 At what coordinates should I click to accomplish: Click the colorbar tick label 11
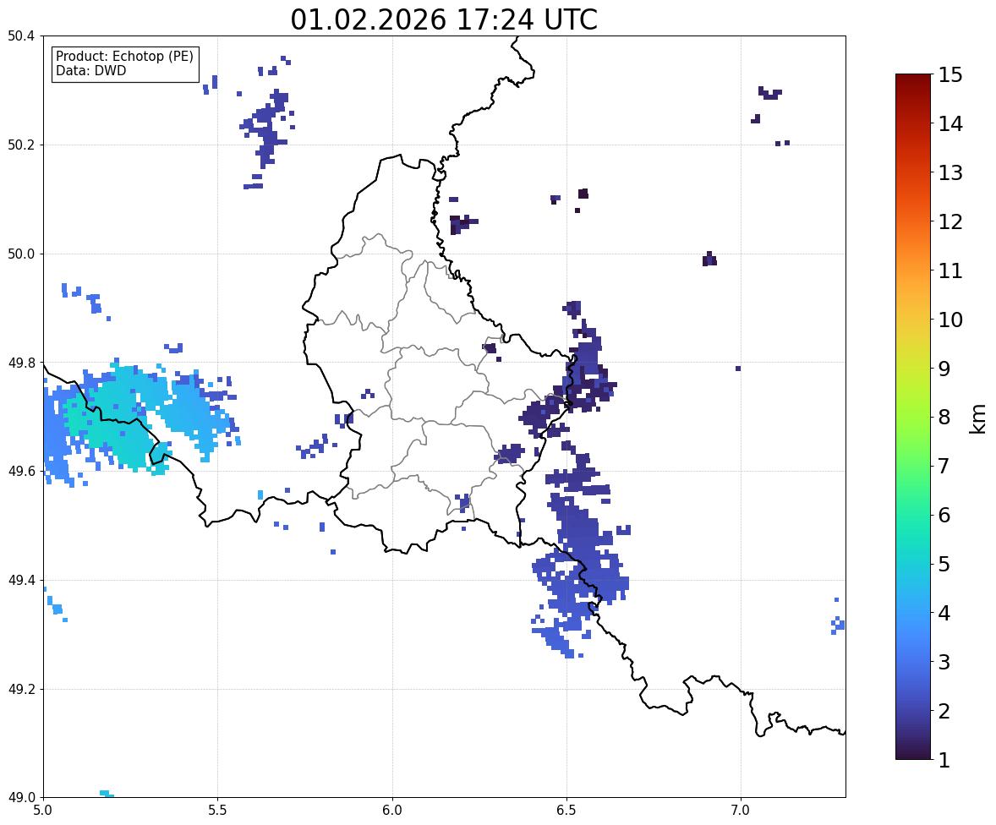pos(950,270)
